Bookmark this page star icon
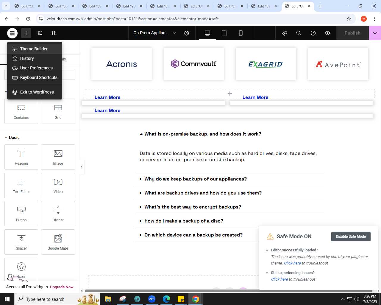Screen dimensions: 381x305 point(349,19)
